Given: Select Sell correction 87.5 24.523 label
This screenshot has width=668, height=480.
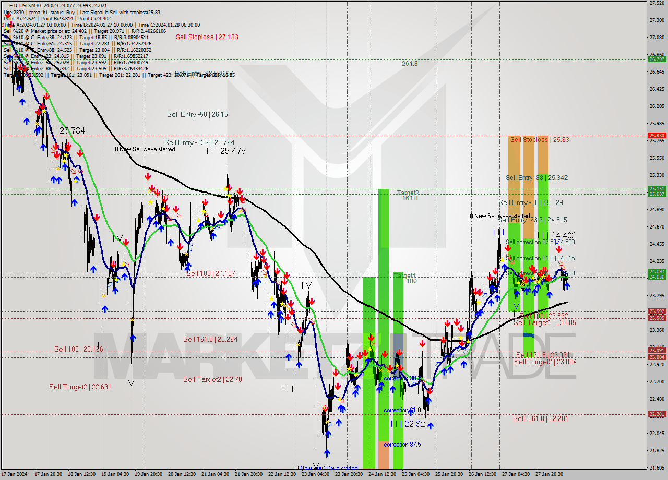Looking at the screenshot, I should pos(540,242).
